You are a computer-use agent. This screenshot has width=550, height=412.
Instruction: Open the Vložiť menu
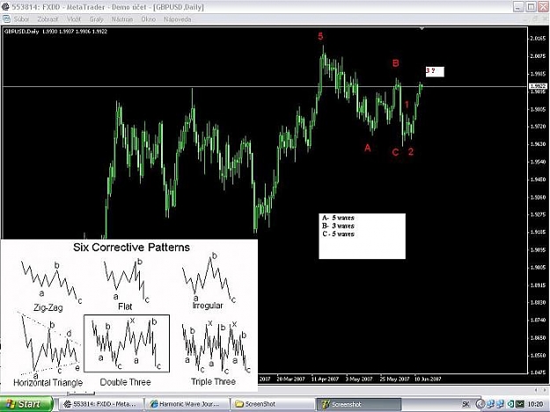pyautogui.click(x=74, y=19)
